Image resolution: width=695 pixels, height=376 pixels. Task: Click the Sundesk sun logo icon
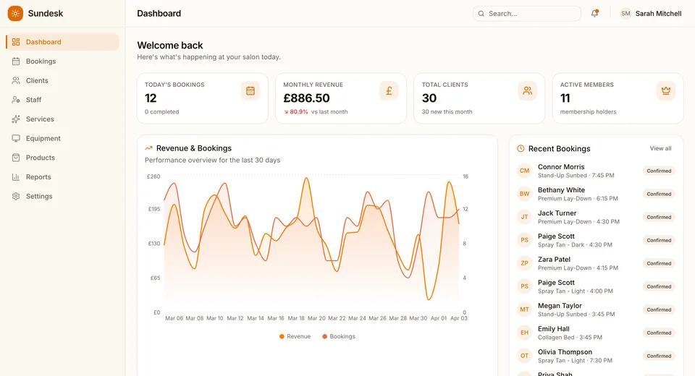coord(15,13)
